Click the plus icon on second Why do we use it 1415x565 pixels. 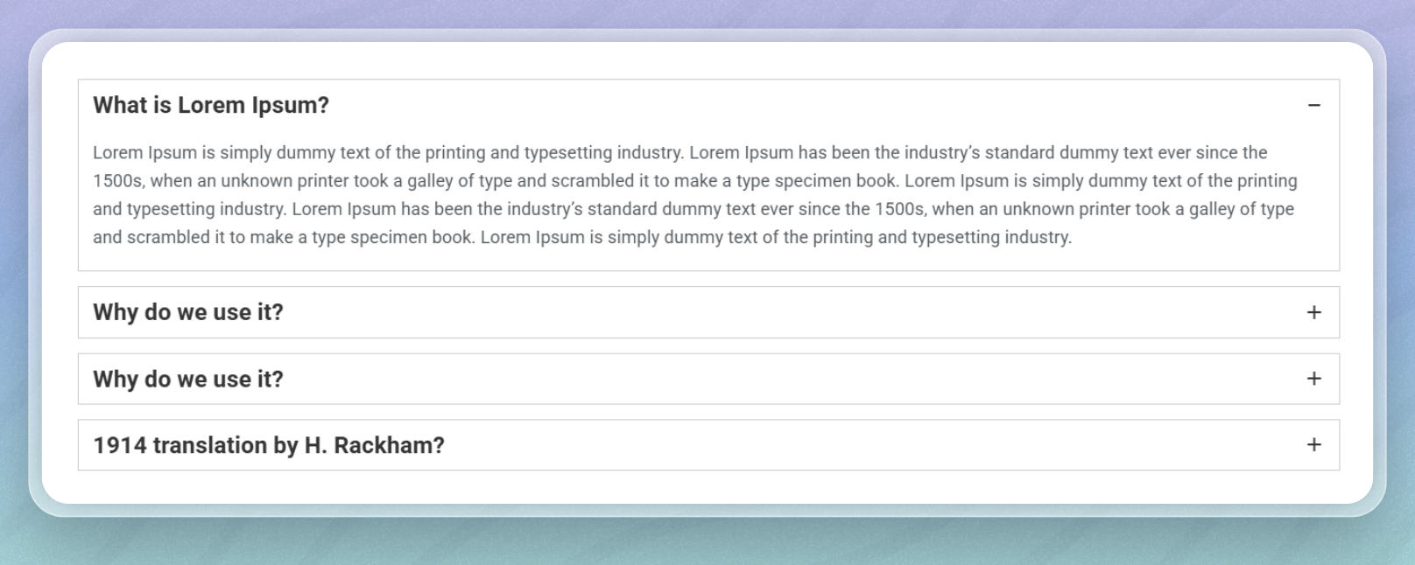click(x=1313, y=379)
